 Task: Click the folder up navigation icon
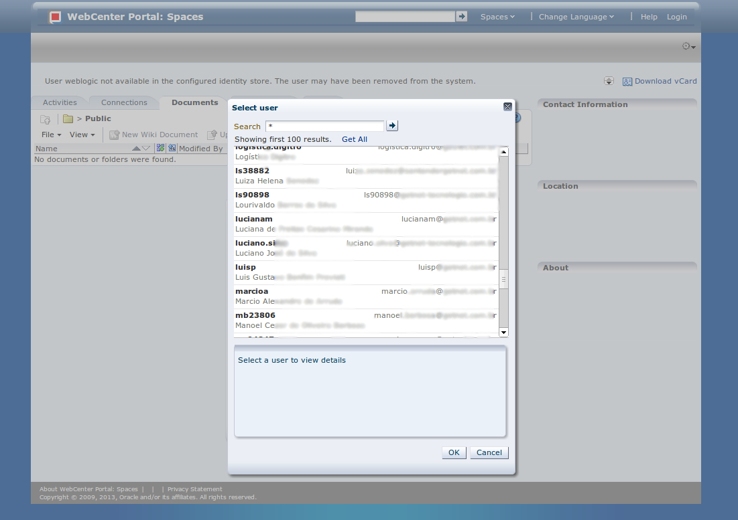pos(46,119)
